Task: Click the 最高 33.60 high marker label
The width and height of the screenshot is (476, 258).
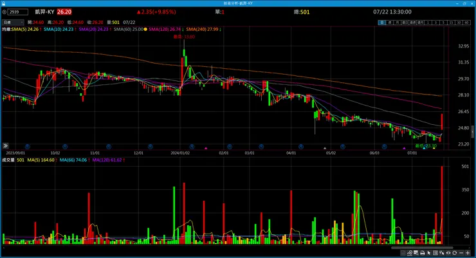Action: point(184,37)
